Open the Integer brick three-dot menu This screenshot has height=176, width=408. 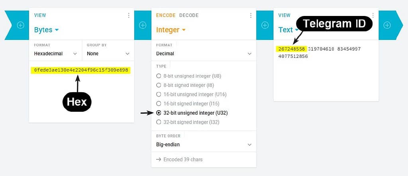251,16
